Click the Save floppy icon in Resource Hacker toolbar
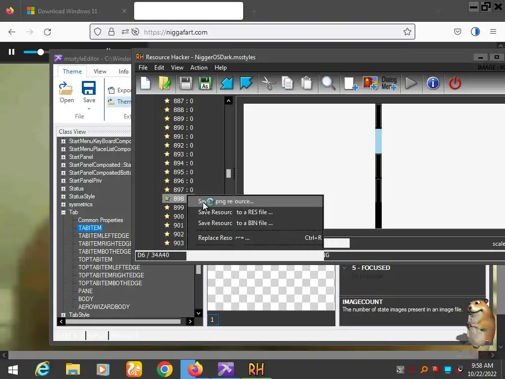 (x=186, y=83)
